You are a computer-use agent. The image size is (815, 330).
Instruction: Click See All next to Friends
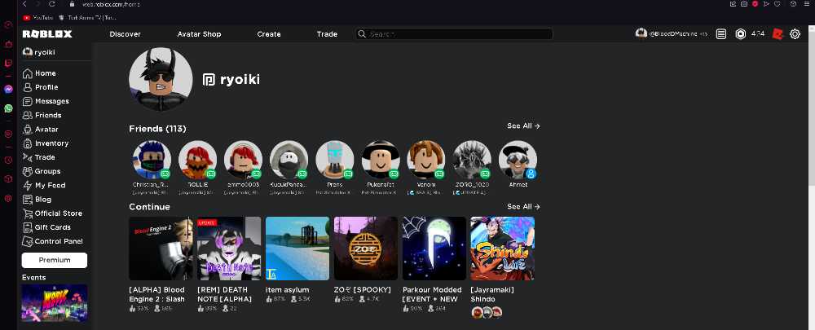[523, 126]
